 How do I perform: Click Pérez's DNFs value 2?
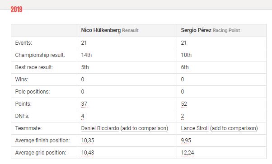click(183, 116)
